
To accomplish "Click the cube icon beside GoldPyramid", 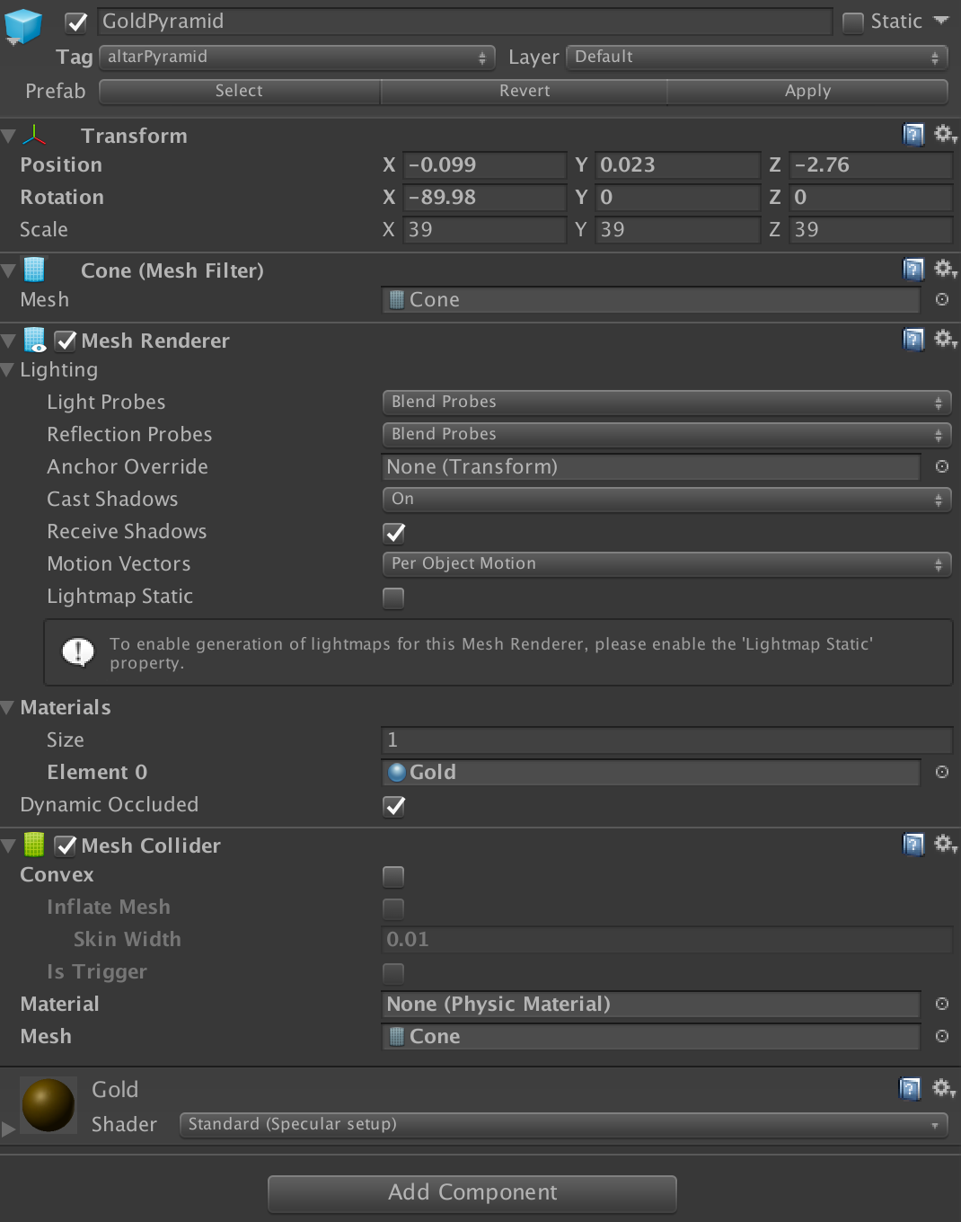I will pyautogui.click(x=22, y=27).
